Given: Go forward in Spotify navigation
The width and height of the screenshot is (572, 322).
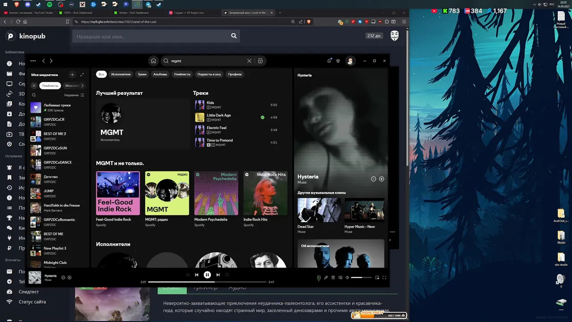Looking at the screenshot, I should (51, 61).
